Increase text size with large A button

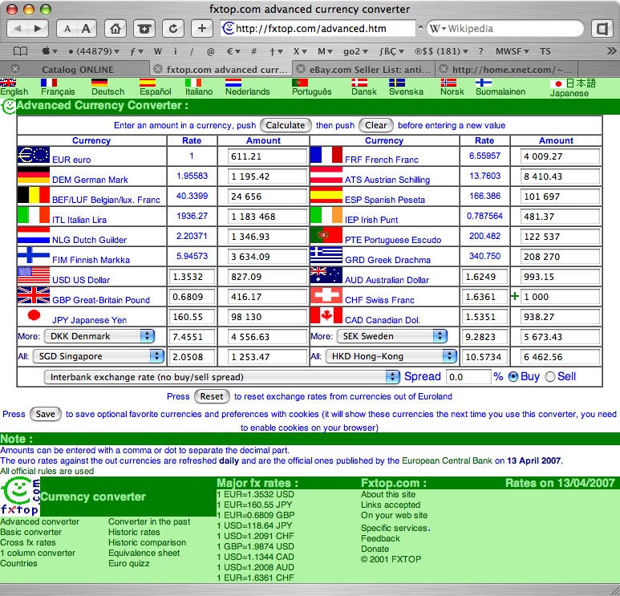[x=86, y=28]
